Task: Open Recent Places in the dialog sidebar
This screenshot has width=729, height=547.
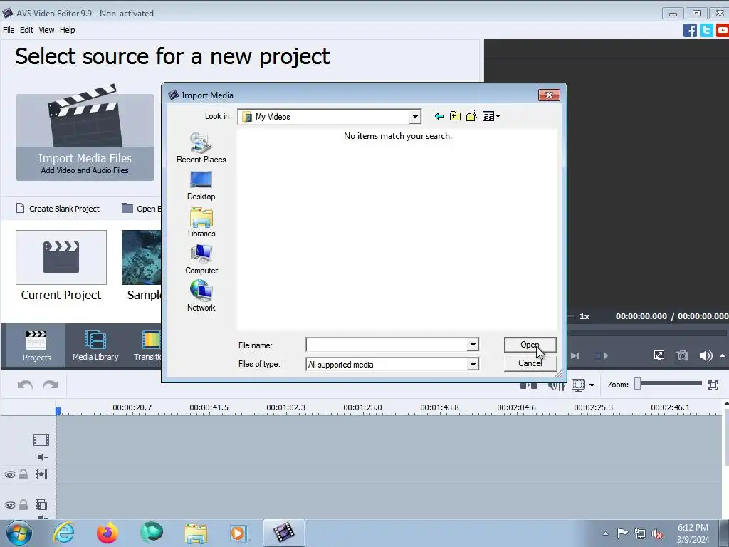Action: [201, 148]
